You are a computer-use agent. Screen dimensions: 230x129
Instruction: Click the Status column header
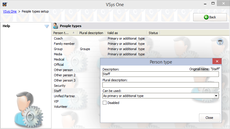point(153,33)
